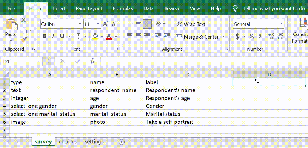Decrease font size with small A
This screenshot has height=148, width=308.
(114, 24)
